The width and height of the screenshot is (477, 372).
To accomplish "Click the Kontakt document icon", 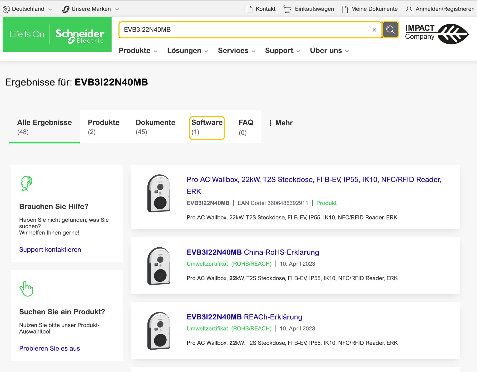I will pyautogui.click(x=249, y=9).
